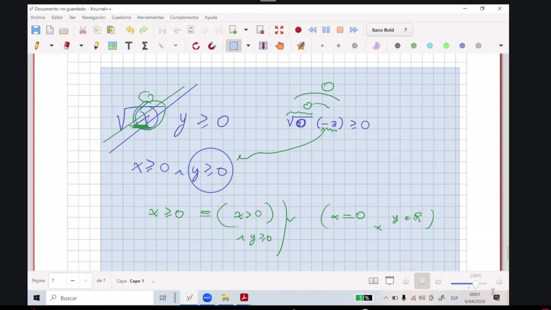Insert a LaTeX formula with the sigma icon
The height and width of the screenshot is (310, 551).
coord(145,46)
